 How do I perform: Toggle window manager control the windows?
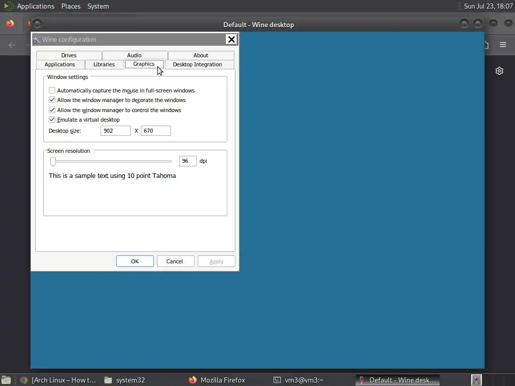[x=52, y=110]
